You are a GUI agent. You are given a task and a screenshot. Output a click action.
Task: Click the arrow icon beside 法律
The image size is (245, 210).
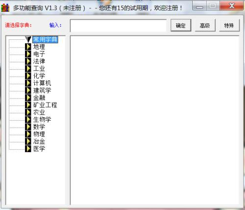click(x=28, y=61)
